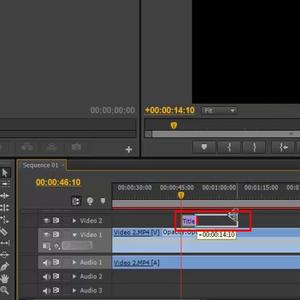Add a marker in Program monitor
Image resolution: width=300 pixels, height=300 pixels.
[204, 147]
